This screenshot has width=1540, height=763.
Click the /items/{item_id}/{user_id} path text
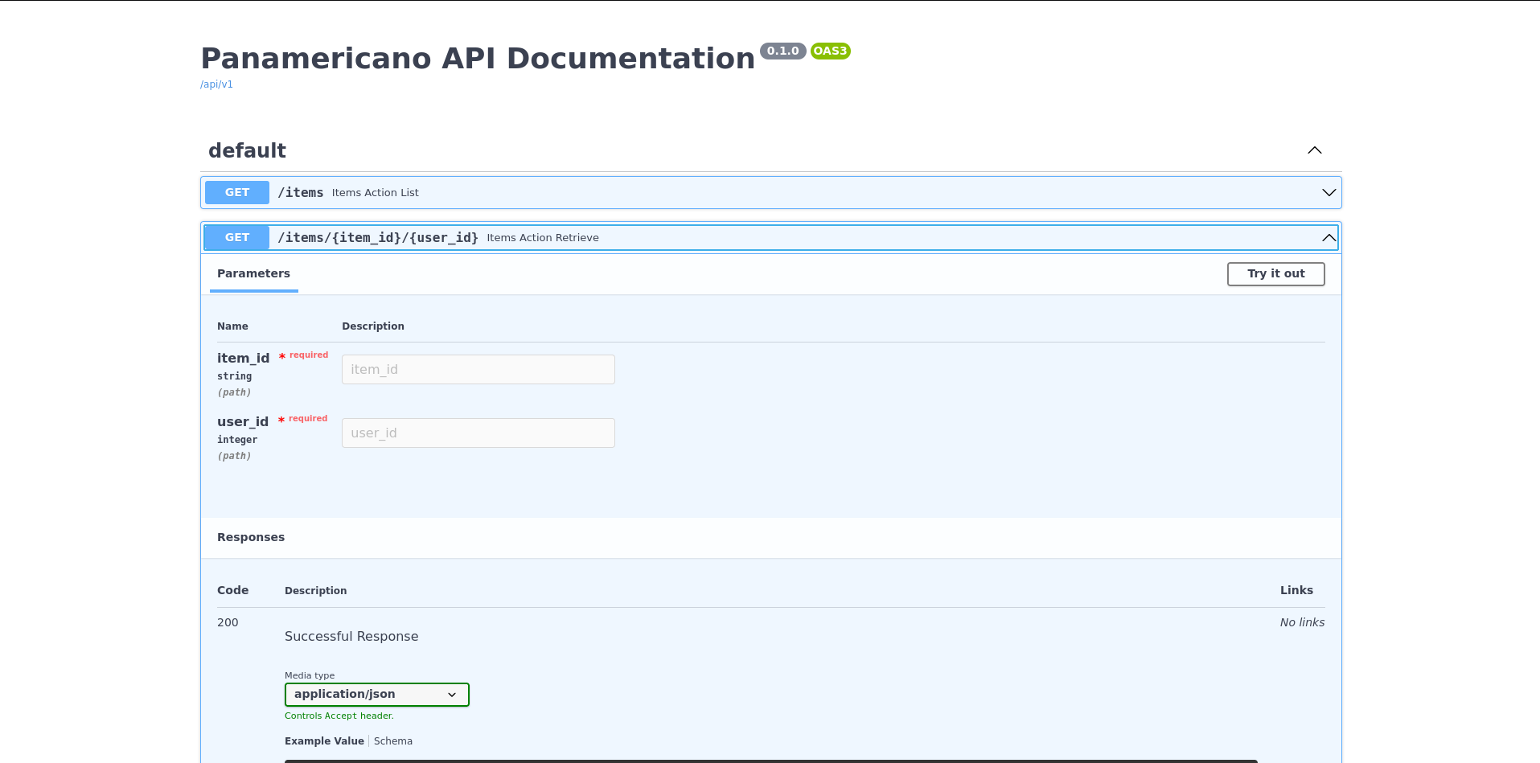point(378,238)
